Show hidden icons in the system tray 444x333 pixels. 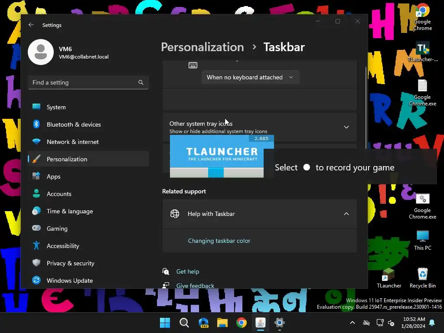click(x=353, y=323)
